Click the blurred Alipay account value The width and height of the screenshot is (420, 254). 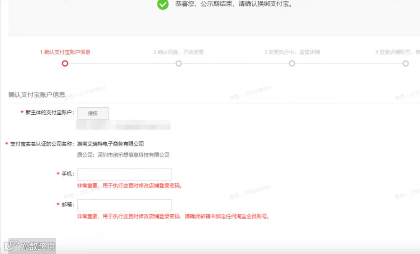(123, 125)
